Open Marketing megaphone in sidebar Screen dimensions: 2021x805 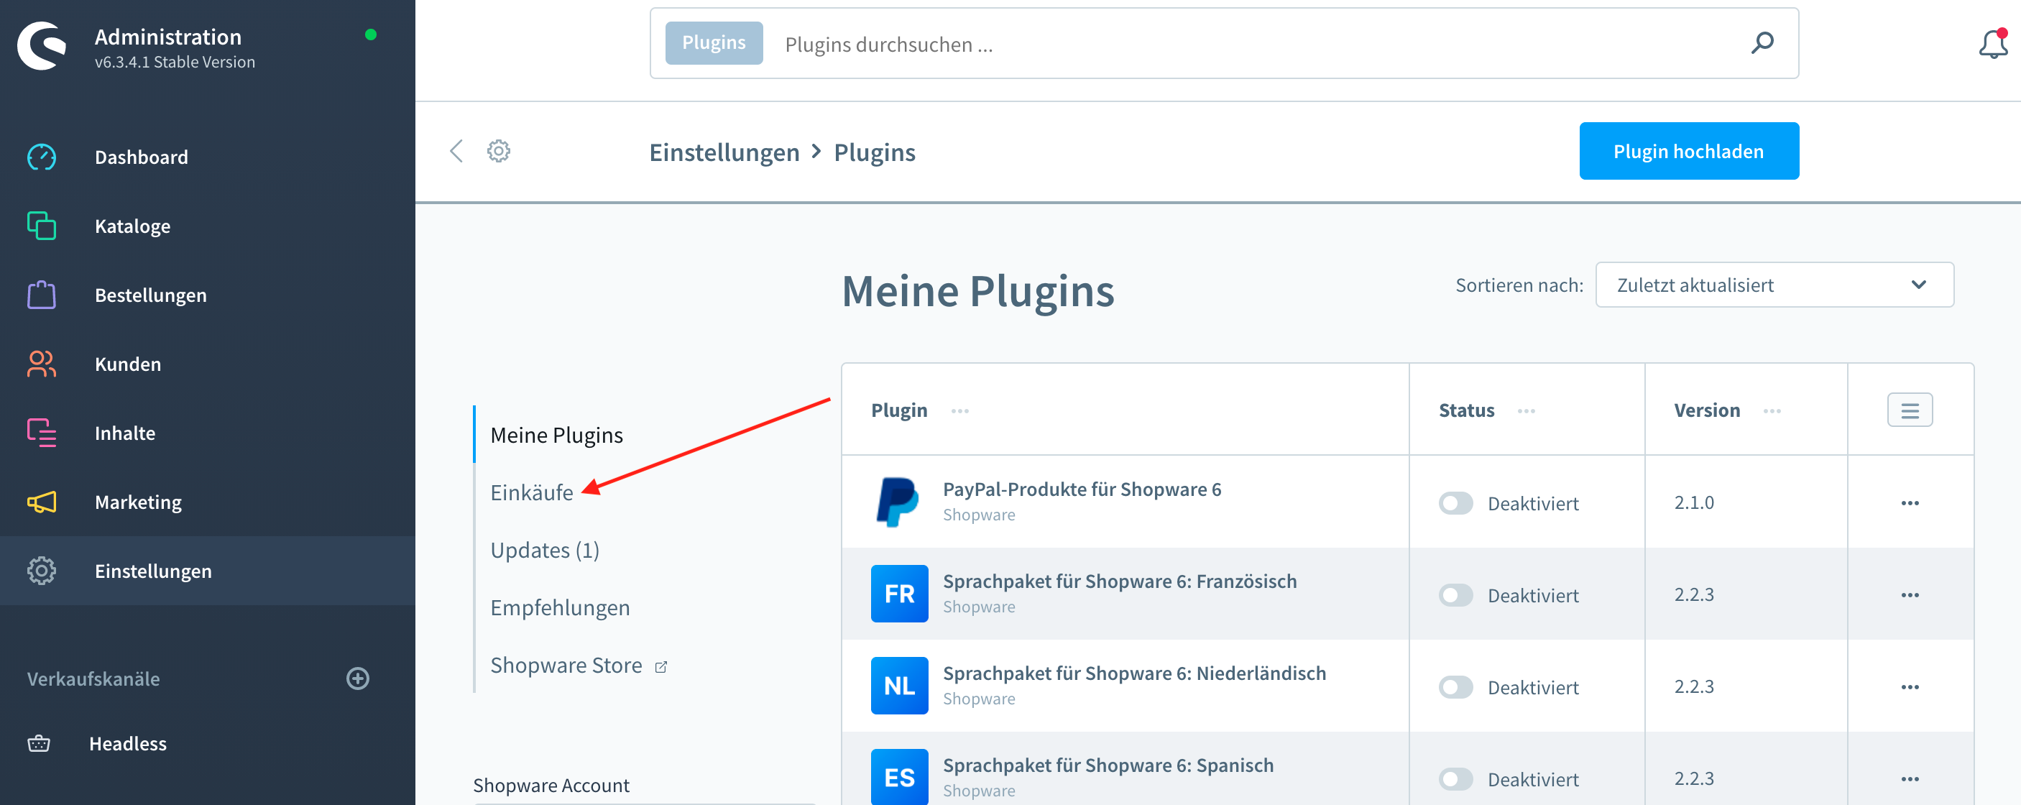click(42, 502)
